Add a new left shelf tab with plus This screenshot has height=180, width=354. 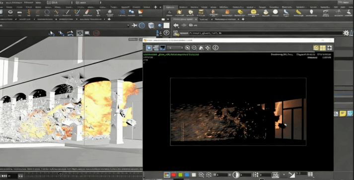155,7
